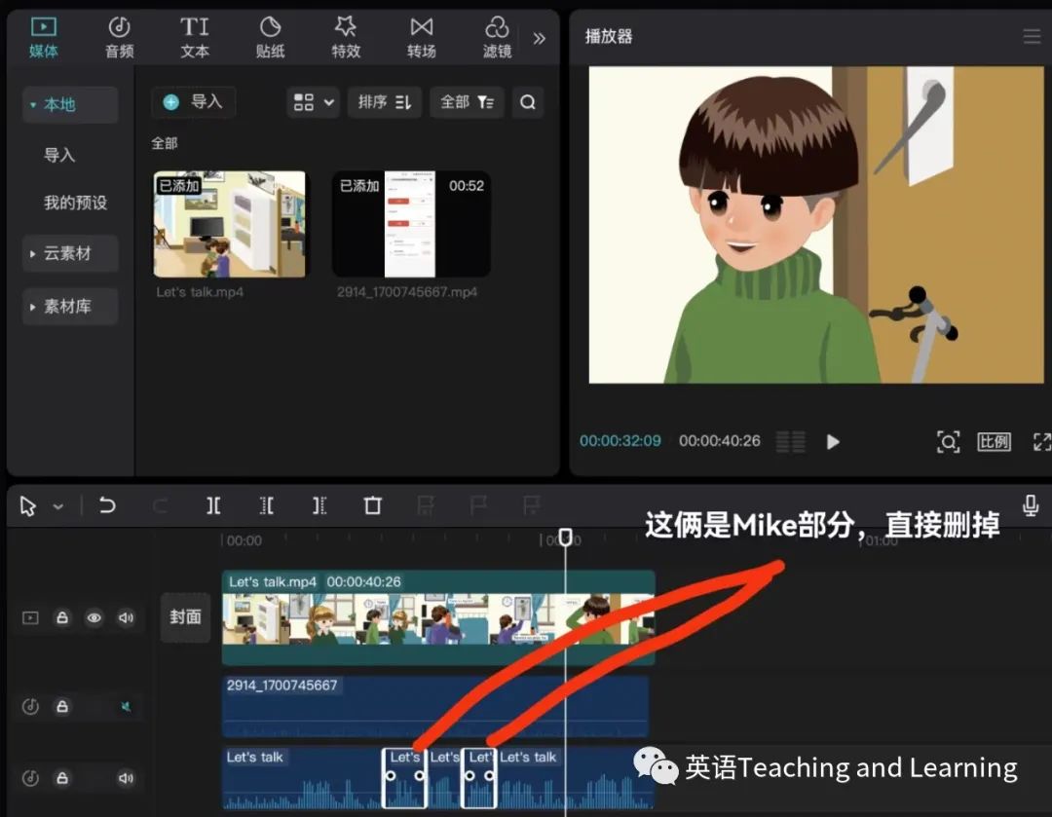Split the clip at playhead
This screenshot has width=1052, height=817.
213,505
